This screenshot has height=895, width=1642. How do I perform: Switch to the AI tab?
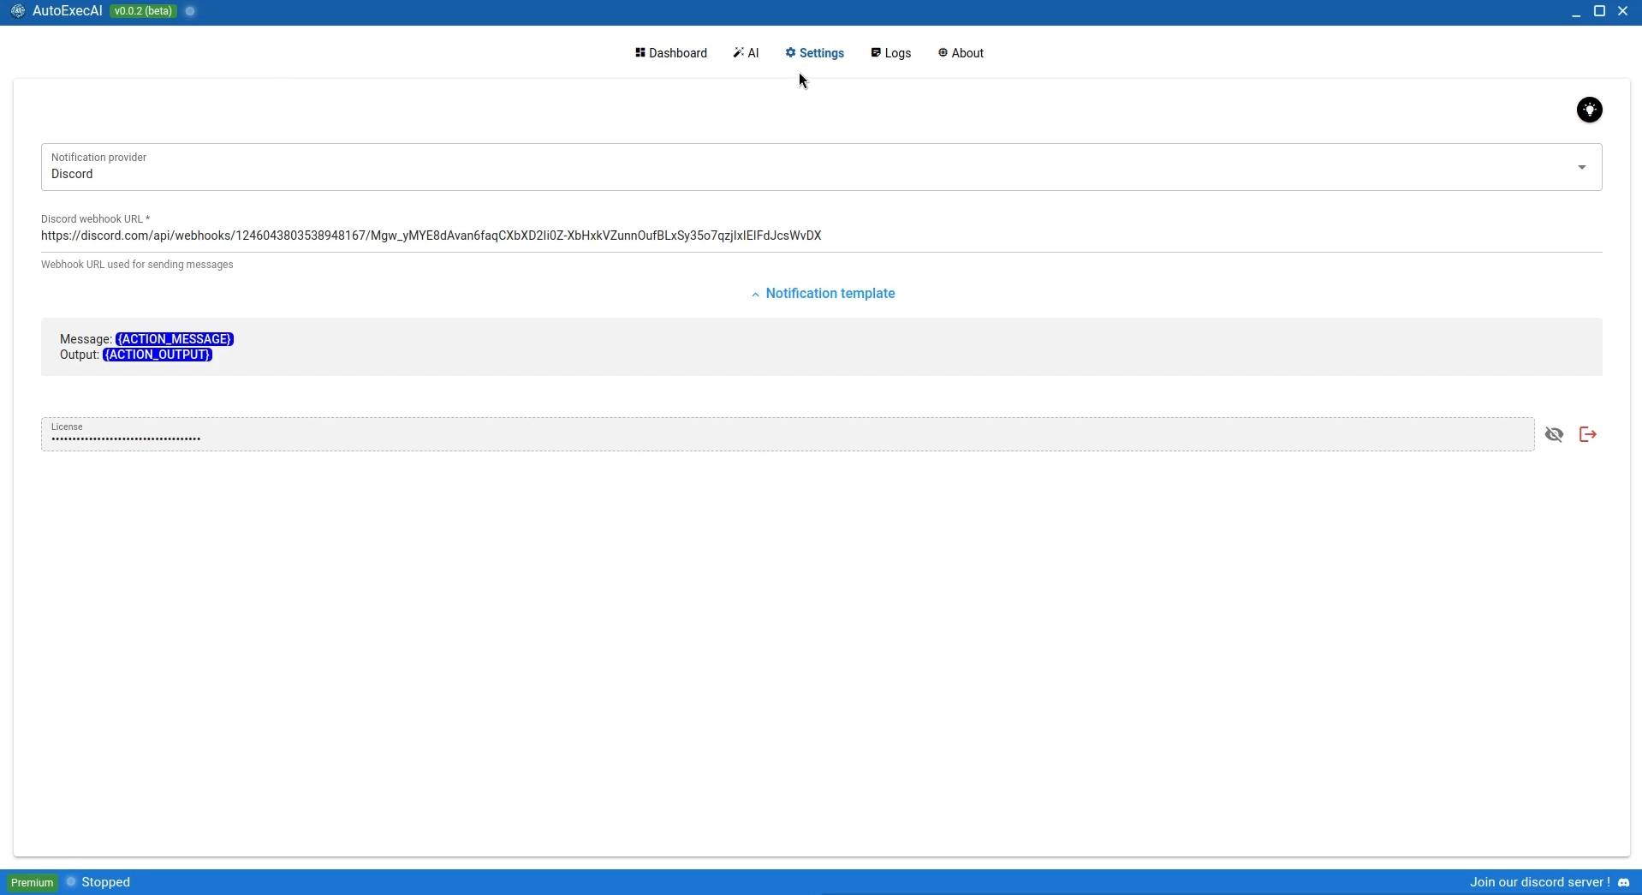[x=746, y=53]
